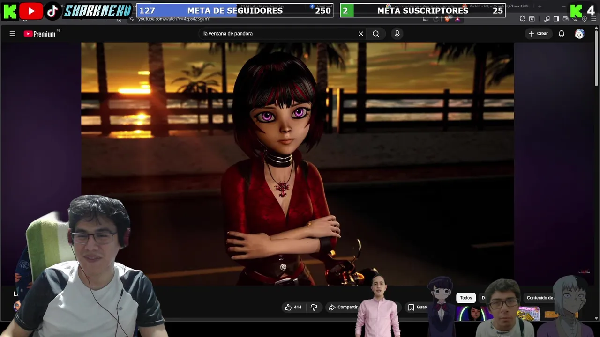Open the account avatar menu
This screenshot has height=337, width=600.
click(579, 34)
